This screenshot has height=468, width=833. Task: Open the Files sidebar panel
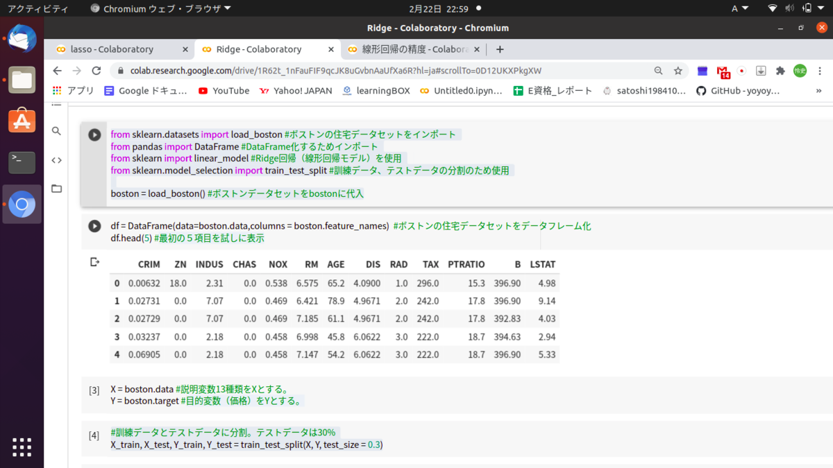point(56,189)
